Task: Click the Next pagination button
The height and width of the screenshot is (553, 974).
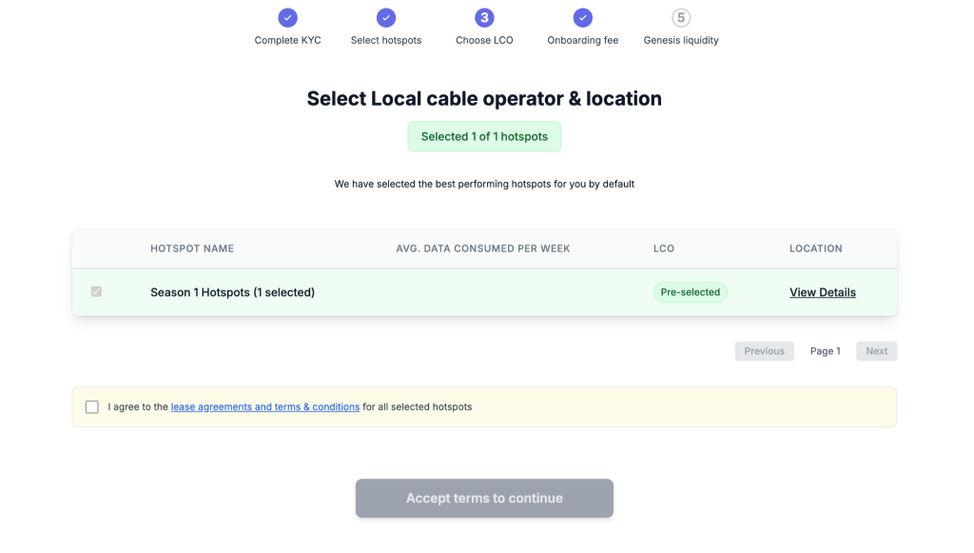Action: (876, 351)
